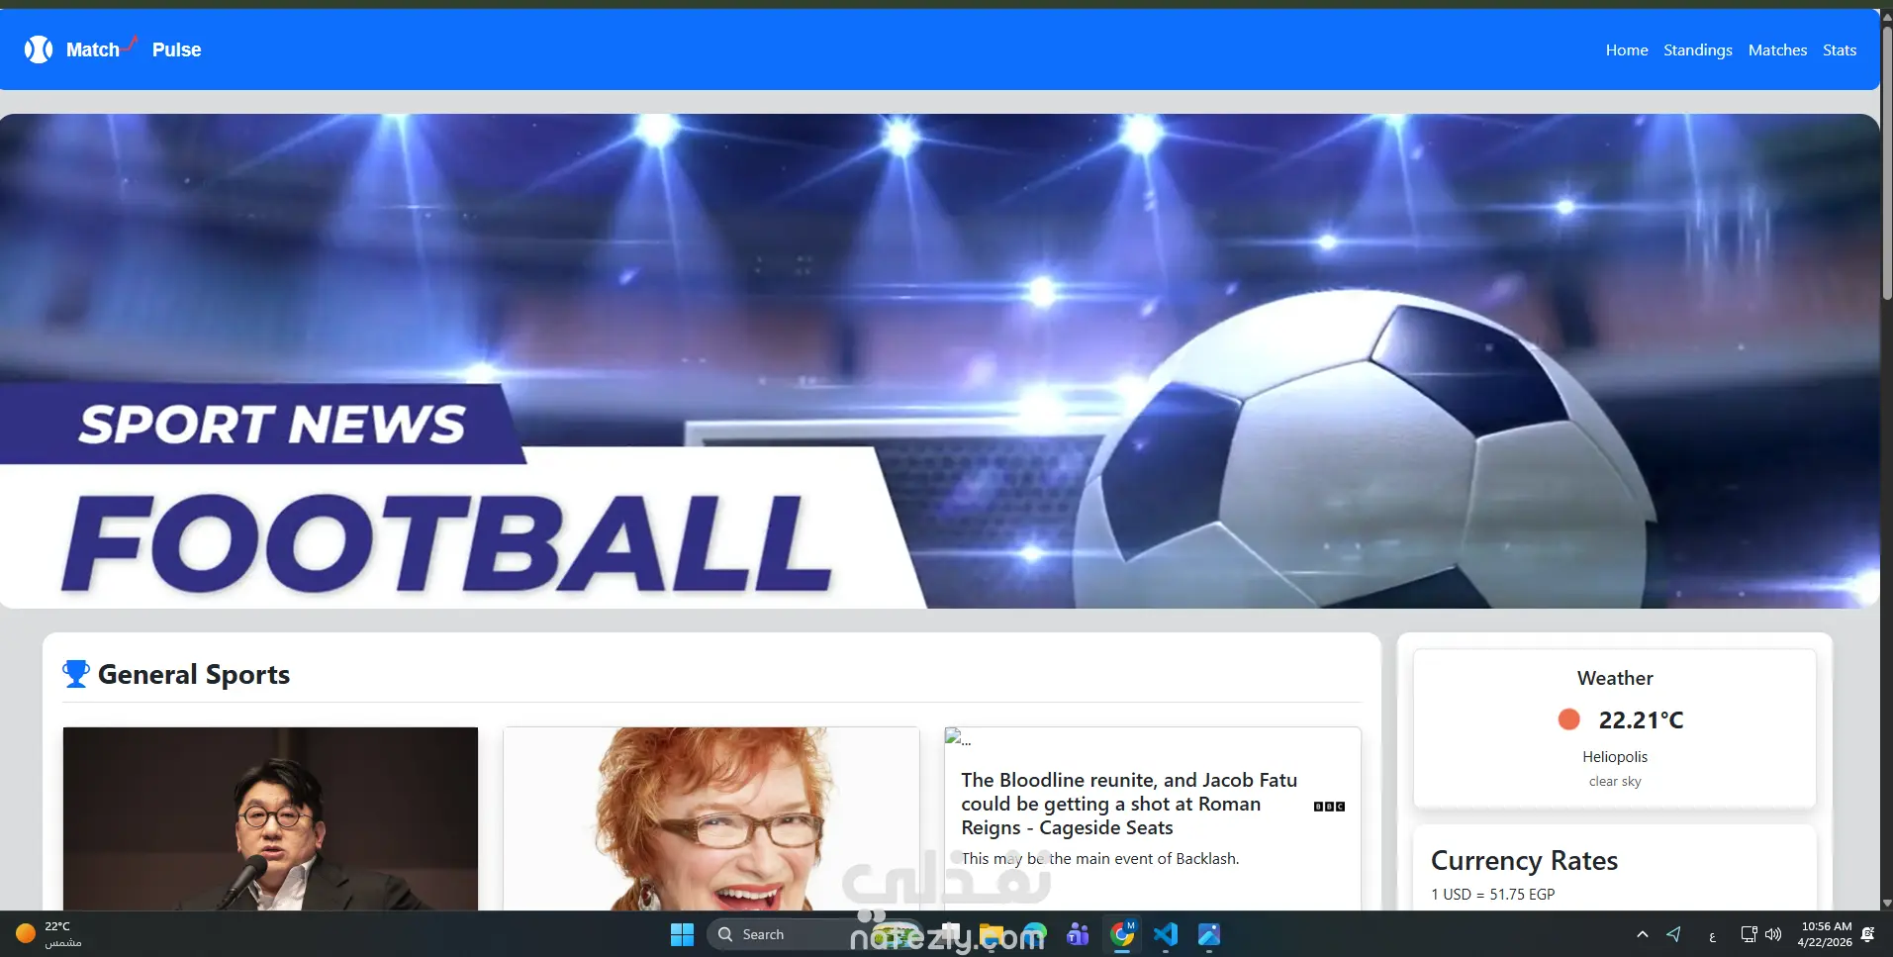Show hidden system tray icons
Screen dimensions: 1893x957
[1643, 934]
